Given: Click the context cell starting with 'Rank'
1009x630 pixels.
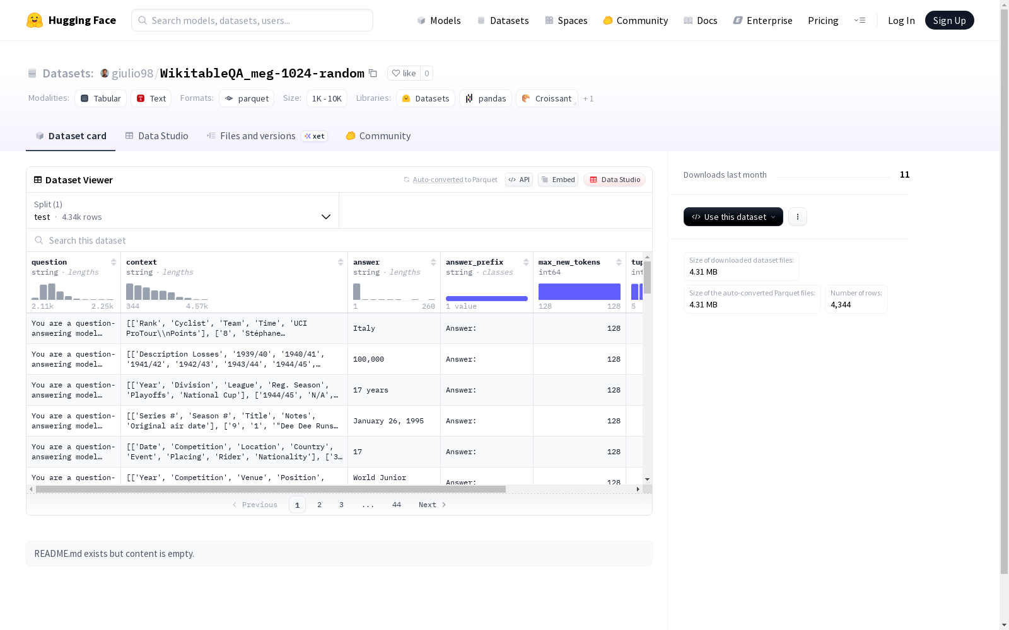Looking at the screenshot, I should click(x=234, y=328).
